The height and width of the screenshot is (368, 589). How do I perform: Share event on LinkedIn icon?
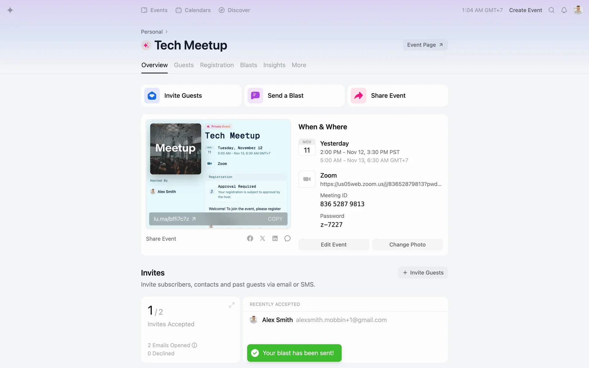click(x=275, y=239)
